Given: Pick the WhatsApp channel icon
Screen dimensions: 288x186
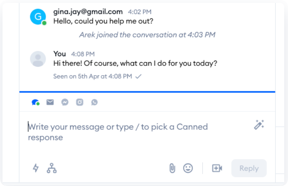Looking at the screenshot, I should pyautogui.click(x=94, y=102).
